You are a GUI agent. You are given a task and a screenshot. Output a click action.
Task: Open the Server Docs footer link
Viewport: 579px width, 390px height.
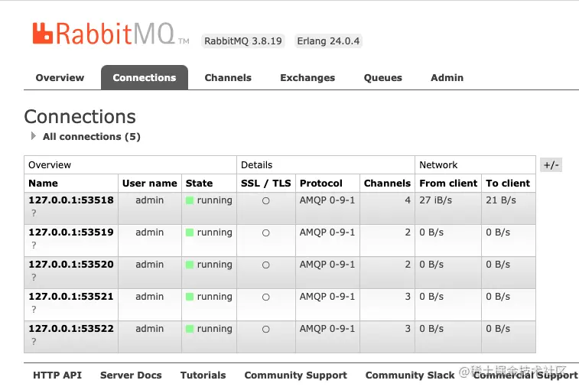(x=131, y=375)
